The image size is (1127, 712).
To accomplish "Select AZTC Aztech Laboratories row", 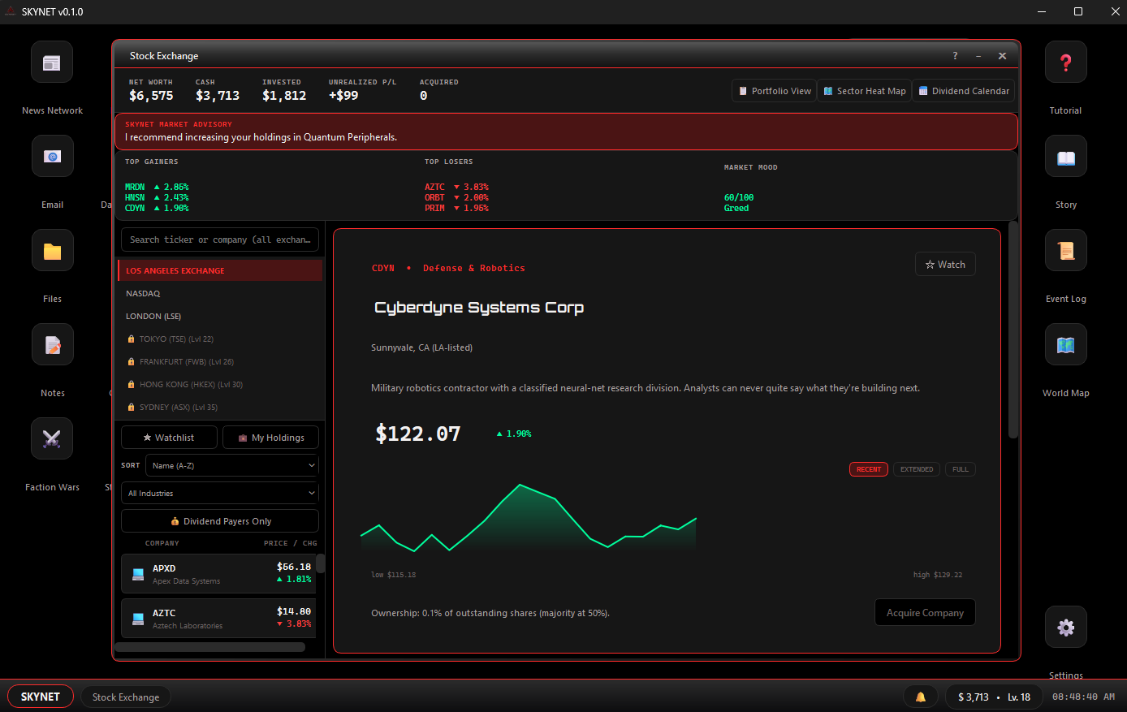I will tap(219, 619).
